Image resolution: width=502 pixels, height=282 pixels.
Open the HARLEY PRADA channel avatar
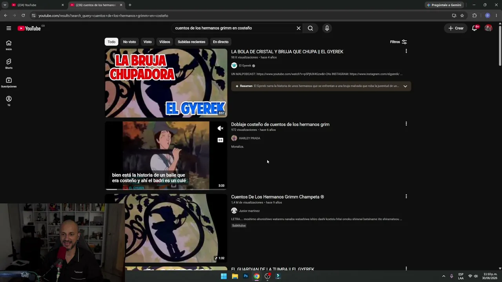(x=234, y=138)
